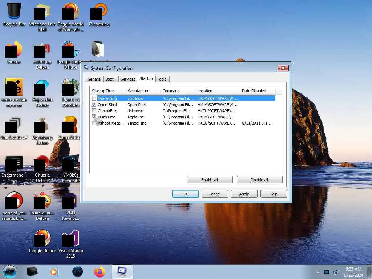This screenshot has width=372, height=279.
Task: Sort by Date Disabled column header
Action: 258,91
